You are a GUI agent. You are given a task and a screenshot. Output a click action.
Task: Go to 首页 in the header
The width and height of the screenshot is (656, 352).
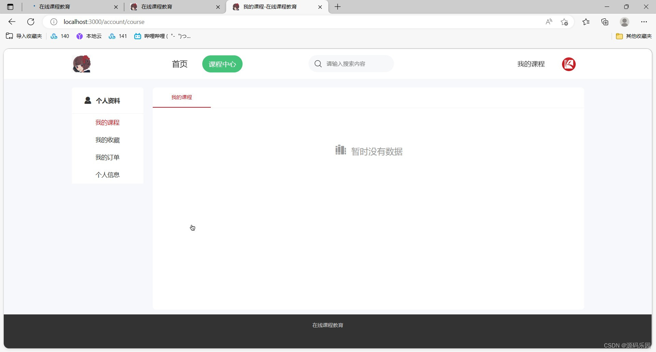coord(179,64)
